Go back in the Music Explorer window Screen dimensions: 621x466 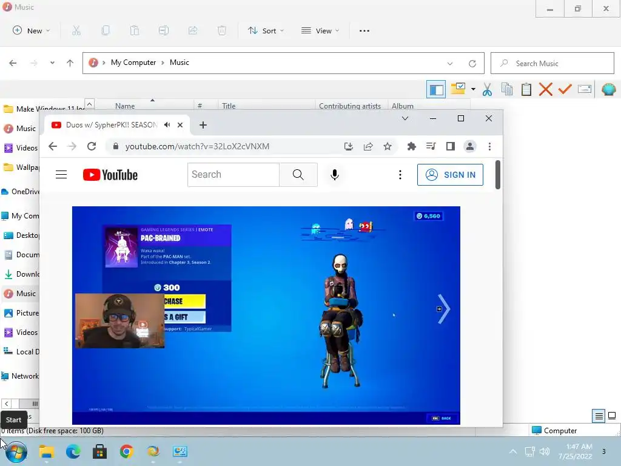(13, 63)
